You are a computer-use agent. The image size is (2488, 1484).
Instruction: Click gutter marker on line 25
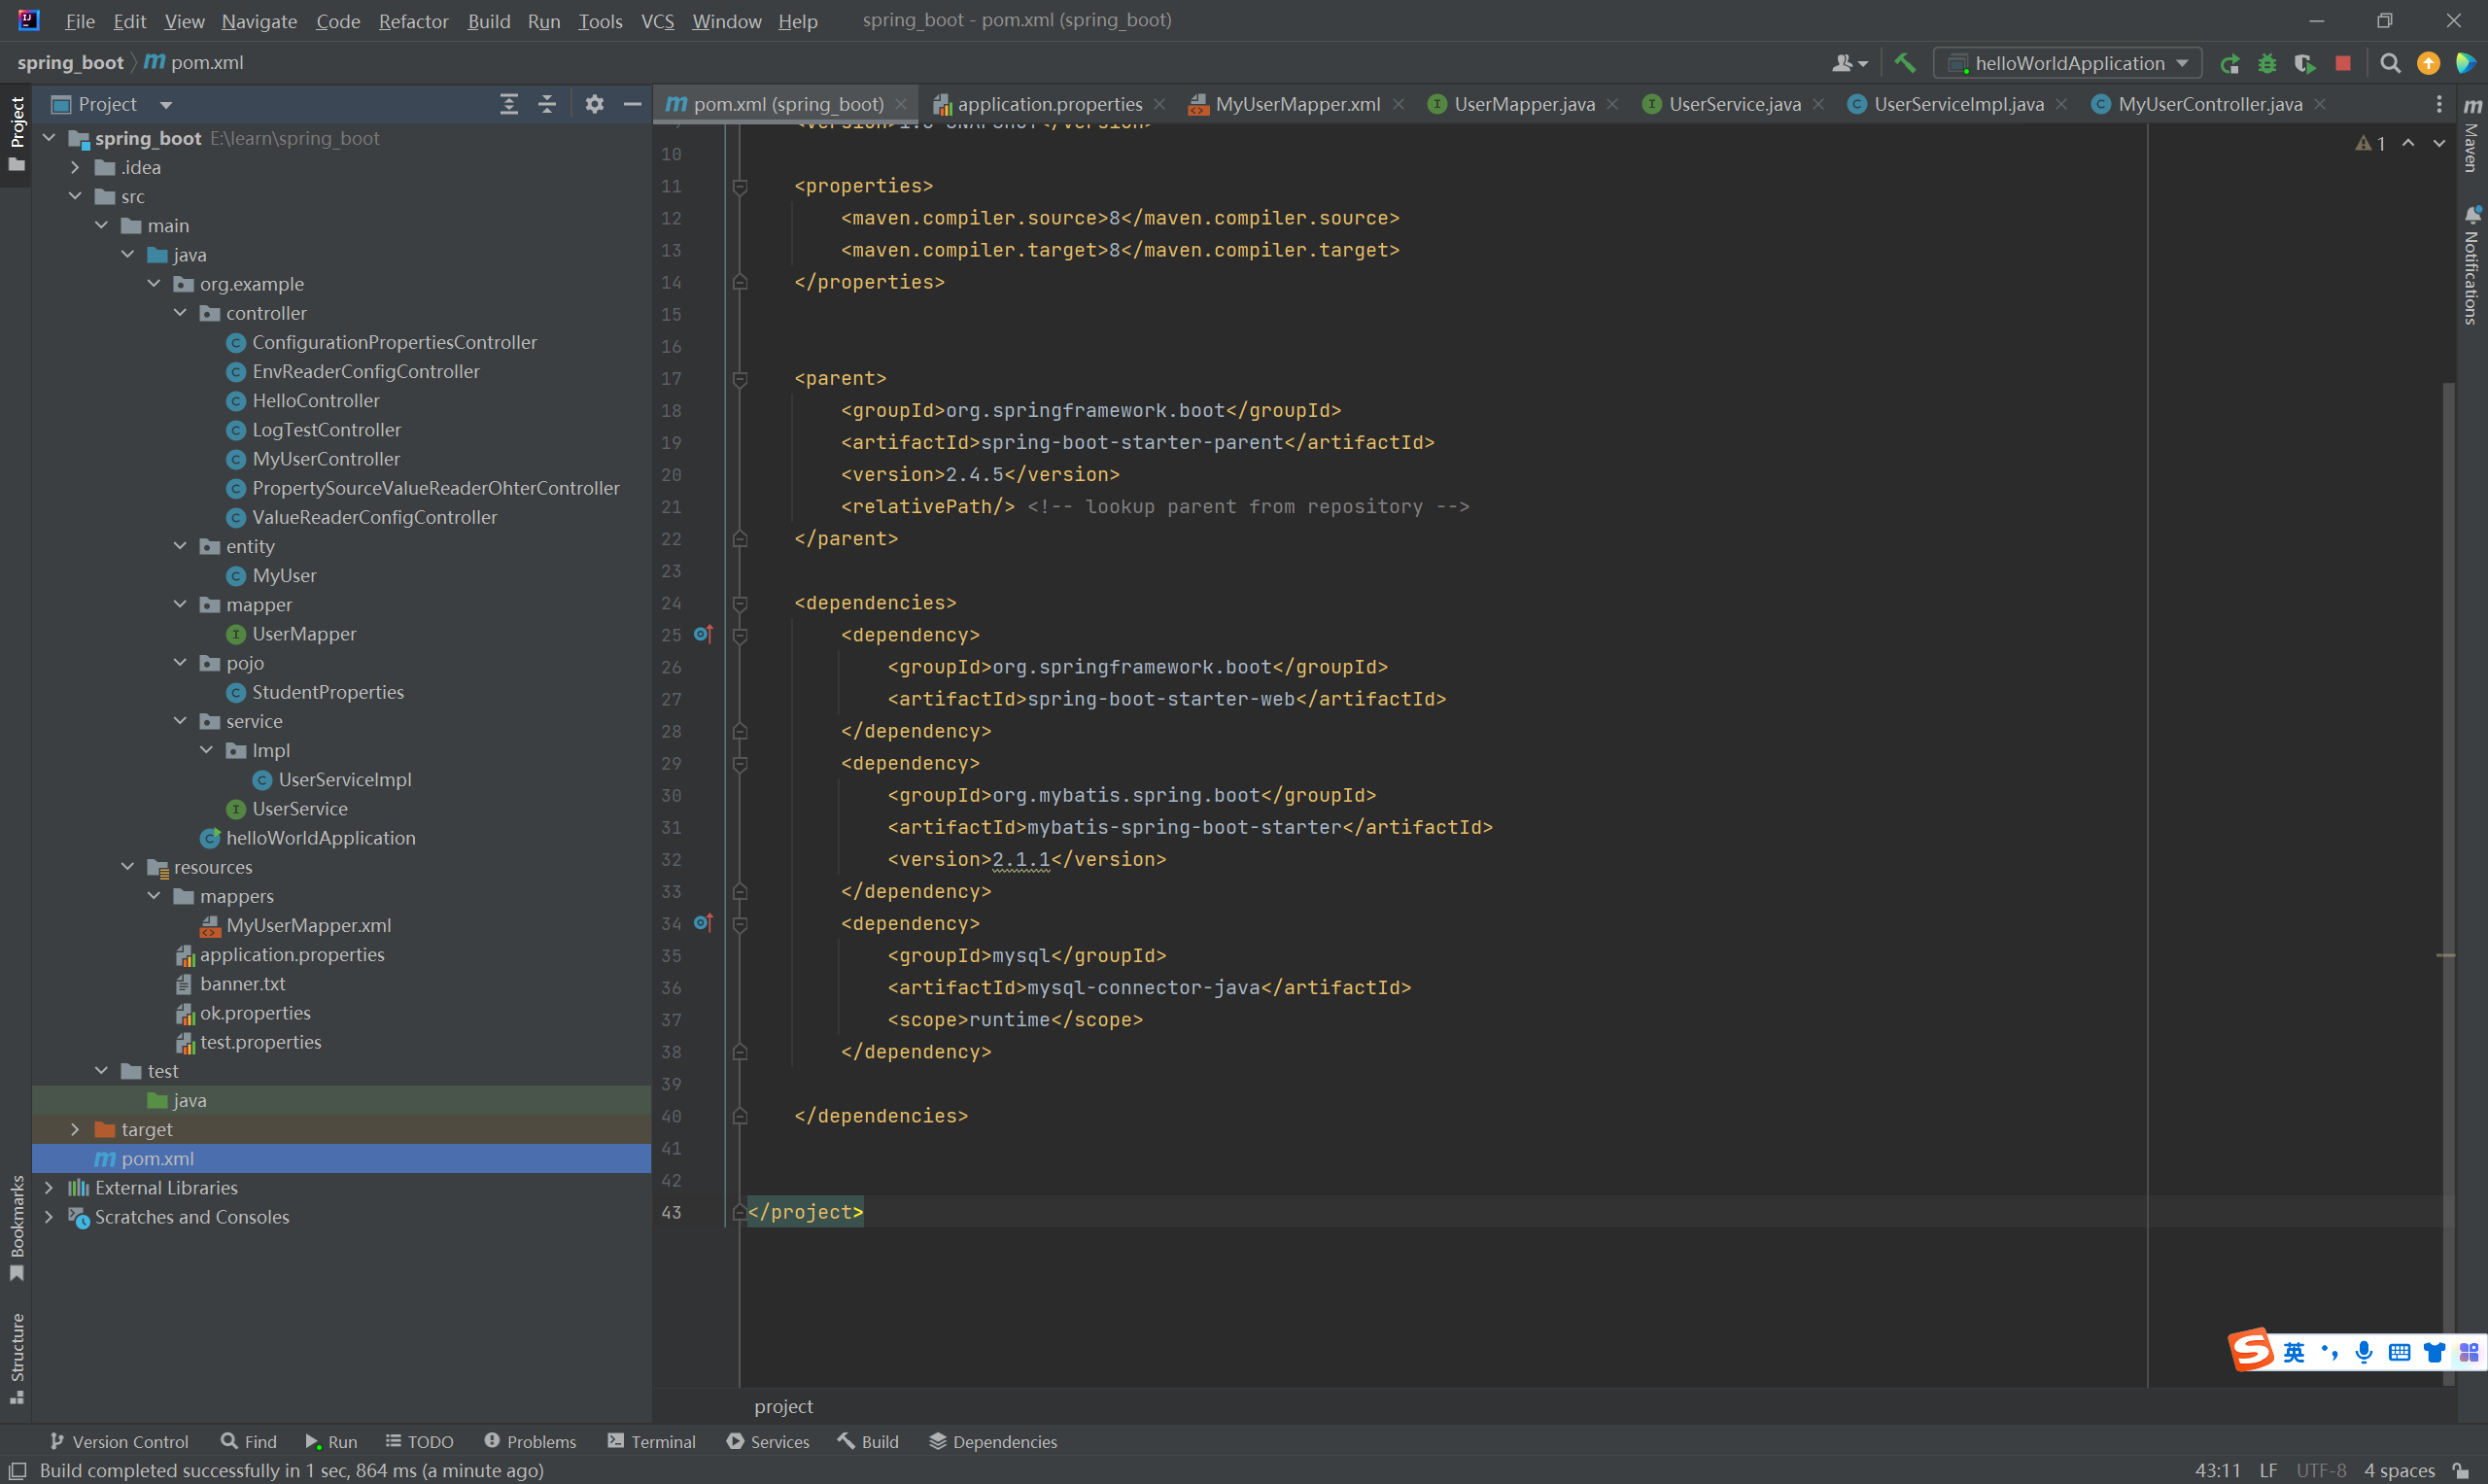(703, 634)
